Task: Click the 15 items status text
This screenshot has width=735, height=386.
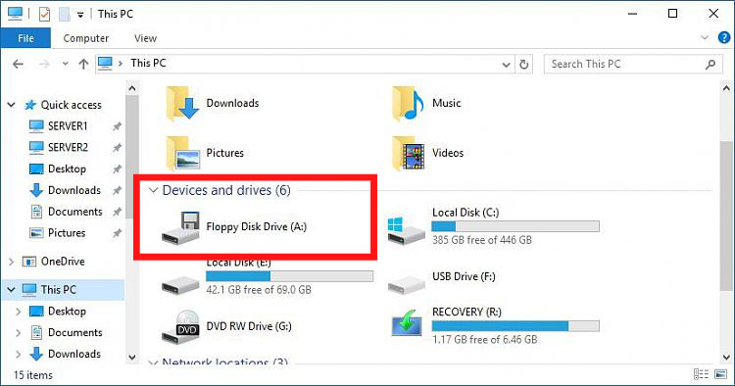Action: click(32, 375)
